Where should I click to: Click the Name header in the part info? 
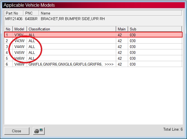tap(46, 13)
